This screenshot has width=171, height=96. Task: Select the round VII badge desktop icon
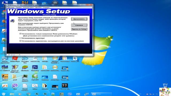coord(55,2)
